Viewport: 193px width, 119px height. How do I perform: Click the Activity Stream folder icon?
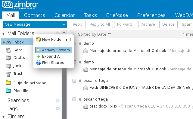(x=39, y=50)
